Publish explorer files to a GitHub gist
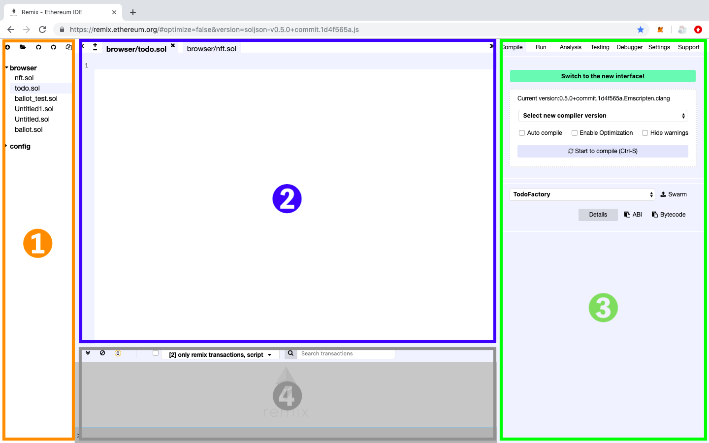The image size is (709, 443). [x=38, y=47]
